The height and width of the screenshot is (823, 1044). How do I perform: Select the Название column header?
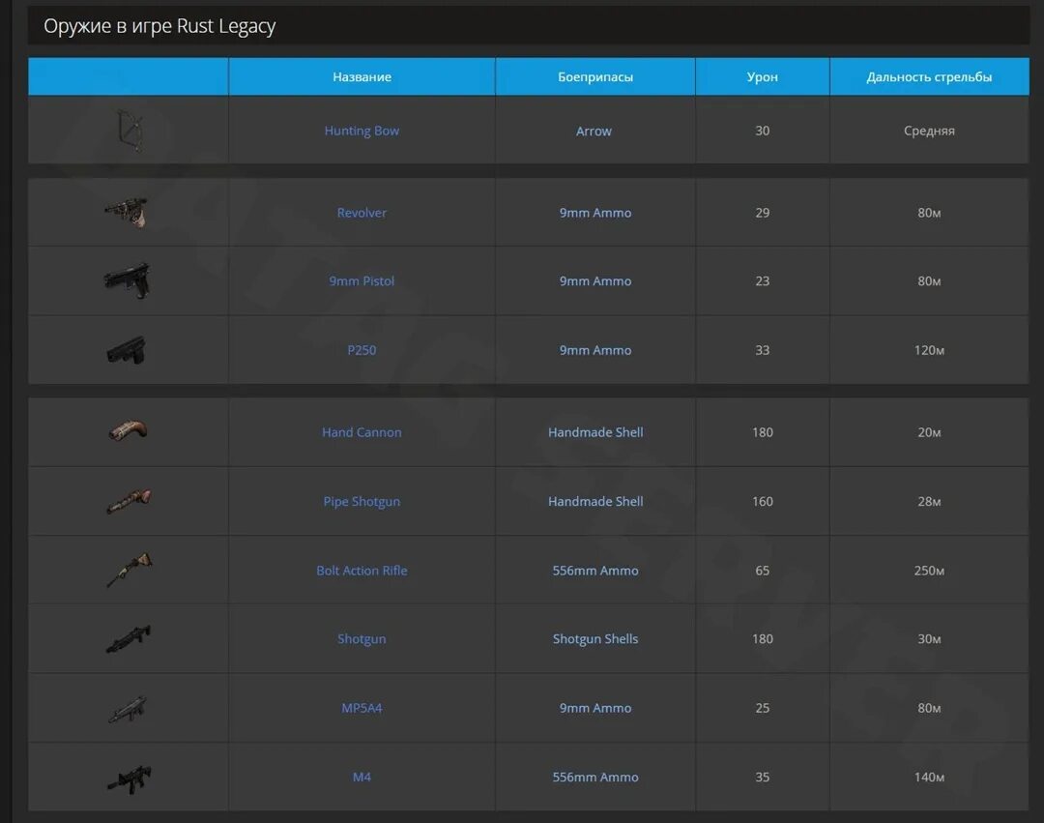[362, 76]
